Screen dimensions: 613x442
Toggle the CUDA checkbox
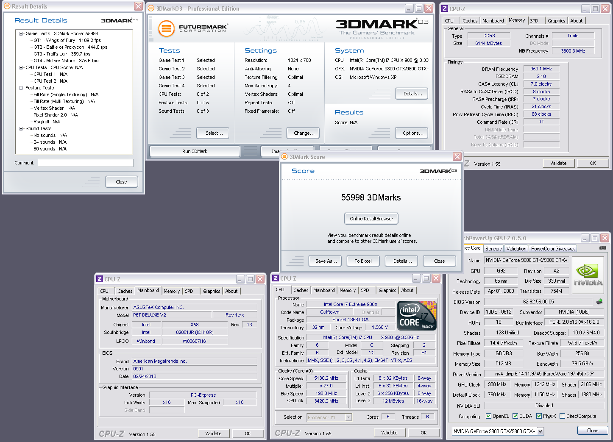point(515,416)
